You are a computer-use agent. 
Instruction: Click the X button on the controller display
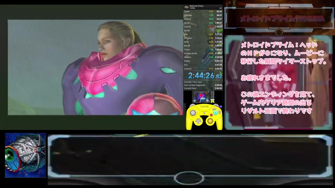(219, 112)
